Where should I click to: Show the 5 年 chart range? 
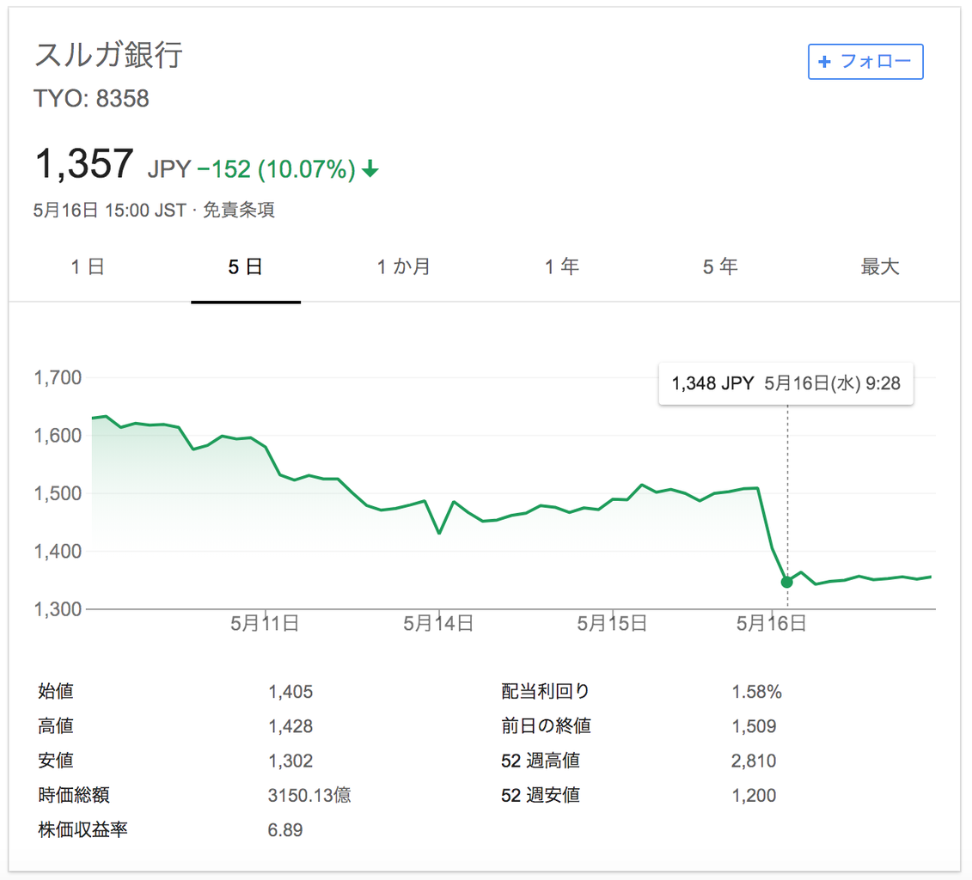pyautogui.click(x=720, y=266)
